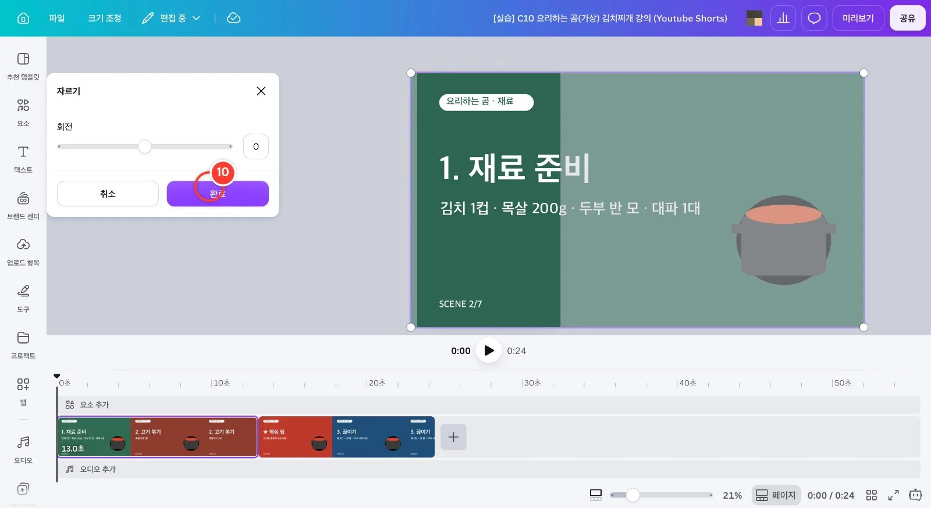Open the grid view icon
931x508 pixels.
[871, 495]
